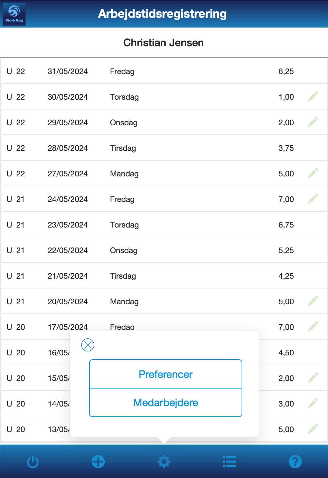Image resolution: width=328 pixels, height=478 pixels.
Task: Click the Christian Jensen name header
Action: (164, 43)
